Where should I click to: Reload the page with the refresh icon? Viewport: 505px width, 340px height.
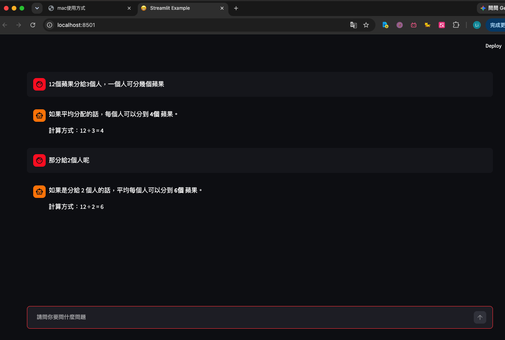33,25
